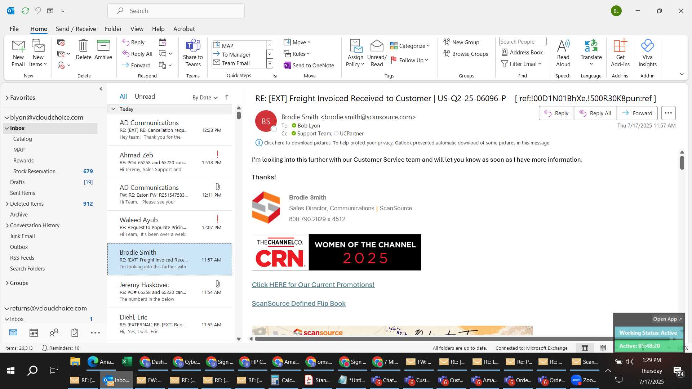Open Excel from the taskbar
This screenshot has width=692, height=389.
tap(127, 361)
